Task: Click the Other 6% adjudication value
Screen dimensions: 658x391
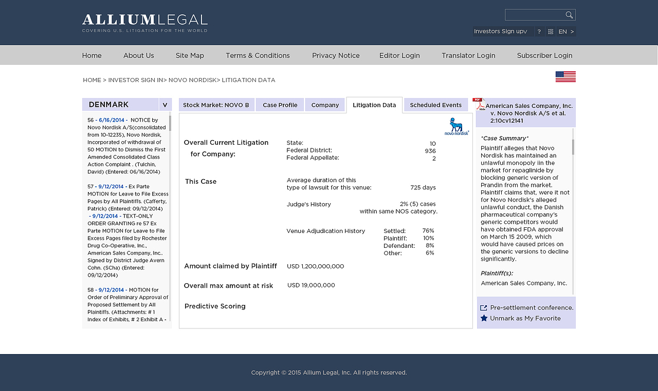Action: click(430, 253)
